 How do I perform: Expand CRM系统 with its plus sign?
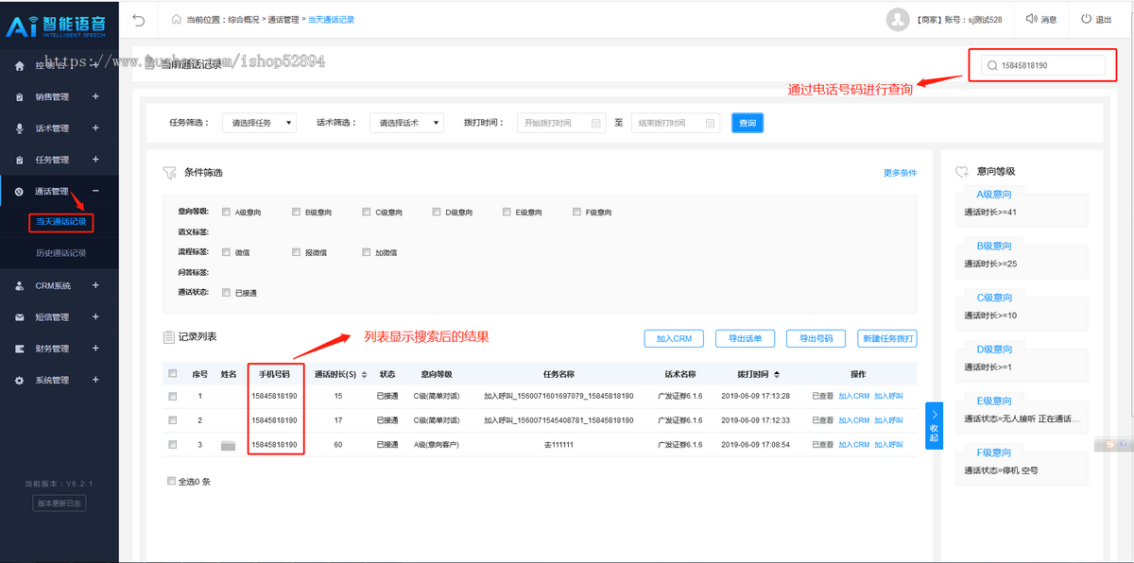pyautogui.click(x=95, y=285)
